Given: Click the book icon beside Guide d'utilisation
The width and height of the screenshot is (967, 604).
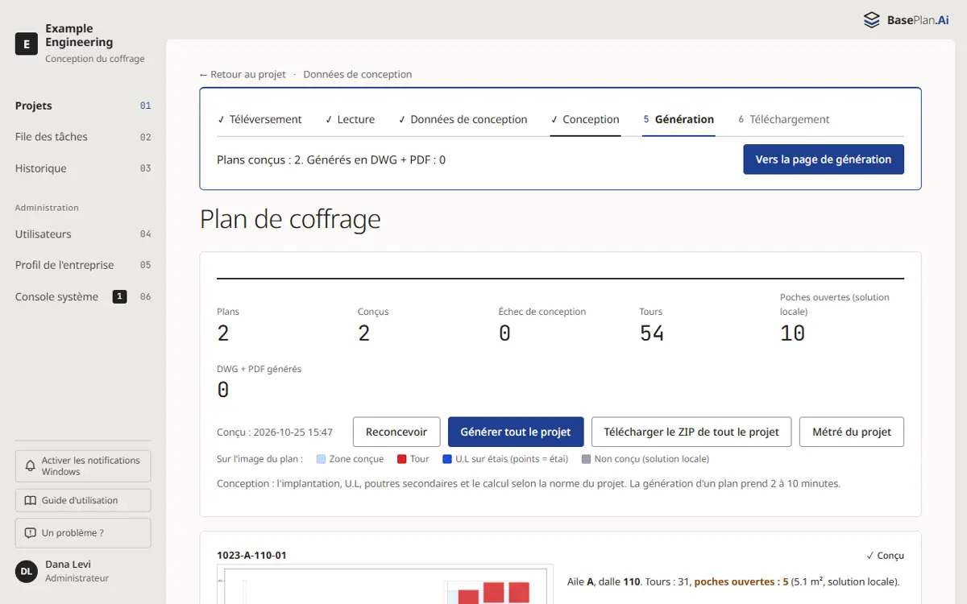Looking at the screenshot, I should pyautogui.click(x=31, y=500).
